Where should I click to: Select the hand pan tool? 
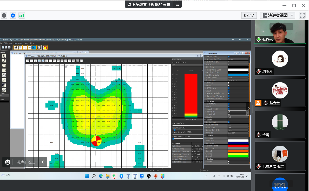click(4, 75)
